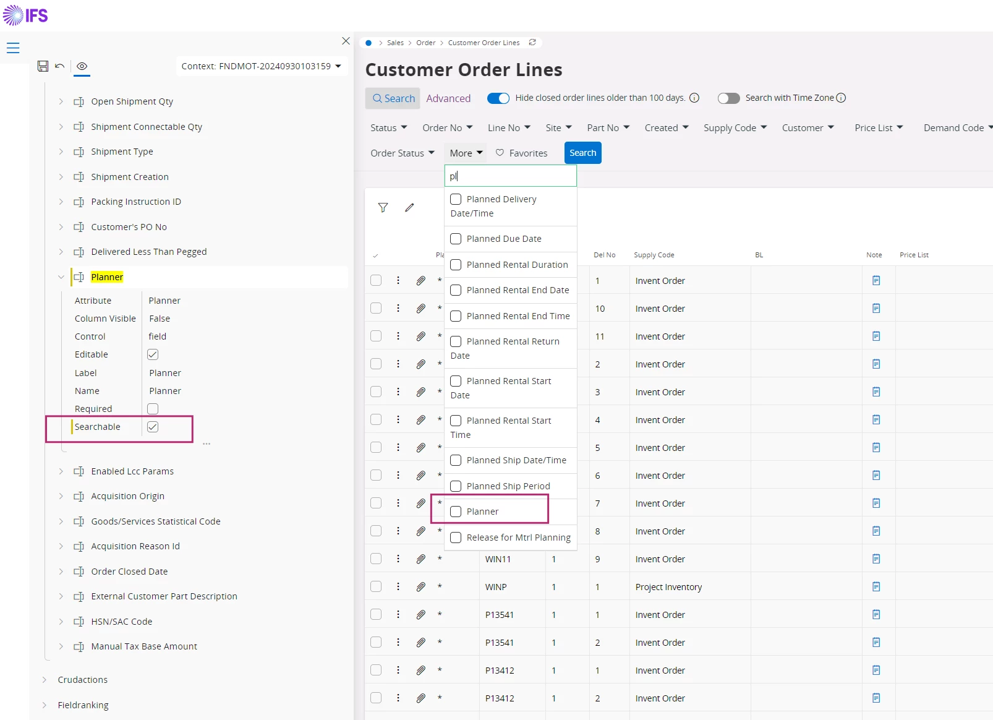Open the Order Status filter
This screenshot has width=993, height=720.
[x=403, y=153]
